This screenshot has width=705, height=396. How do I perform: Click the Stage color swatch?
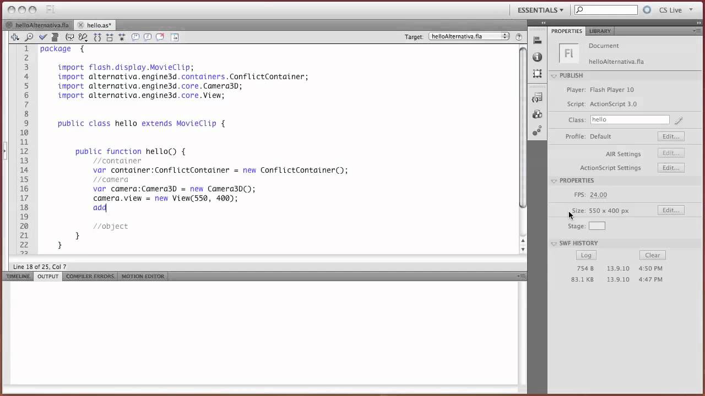coord(596,226)
